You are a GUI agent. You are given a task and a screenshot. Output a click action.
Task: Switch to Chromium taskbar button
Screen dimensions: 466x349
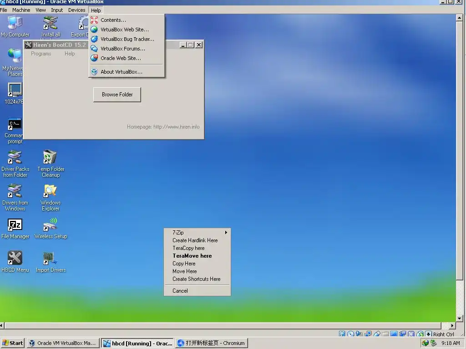tap(211, 343)
